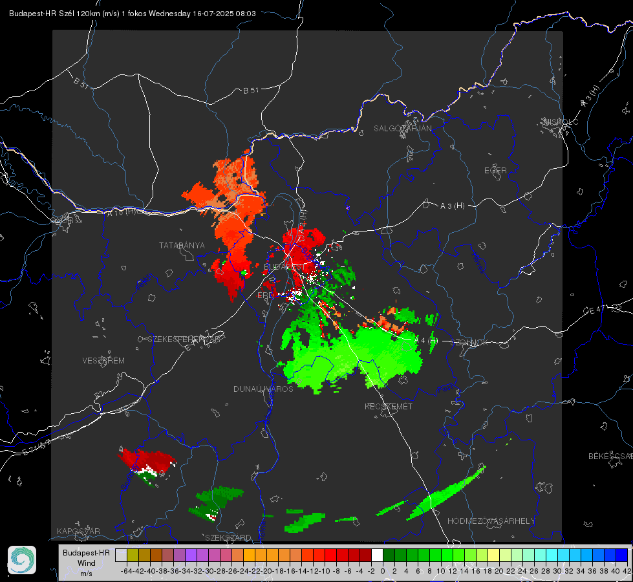This screenshot has height=582, width=633.
Task: Click the MISKOLC city label
Action: [561, 122]
